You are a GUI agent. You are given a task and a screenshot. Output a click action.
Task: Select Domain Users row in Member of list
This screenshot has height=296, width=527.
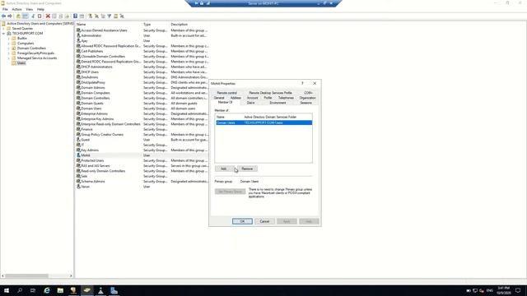coord(263,123)
